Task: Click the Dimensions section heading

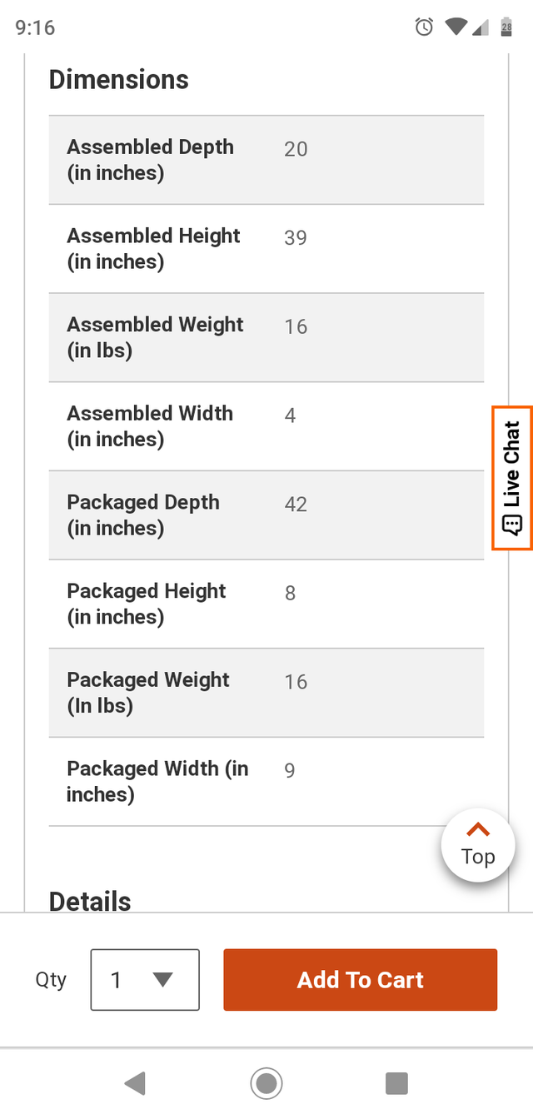Action: click(x=119, y=80)
